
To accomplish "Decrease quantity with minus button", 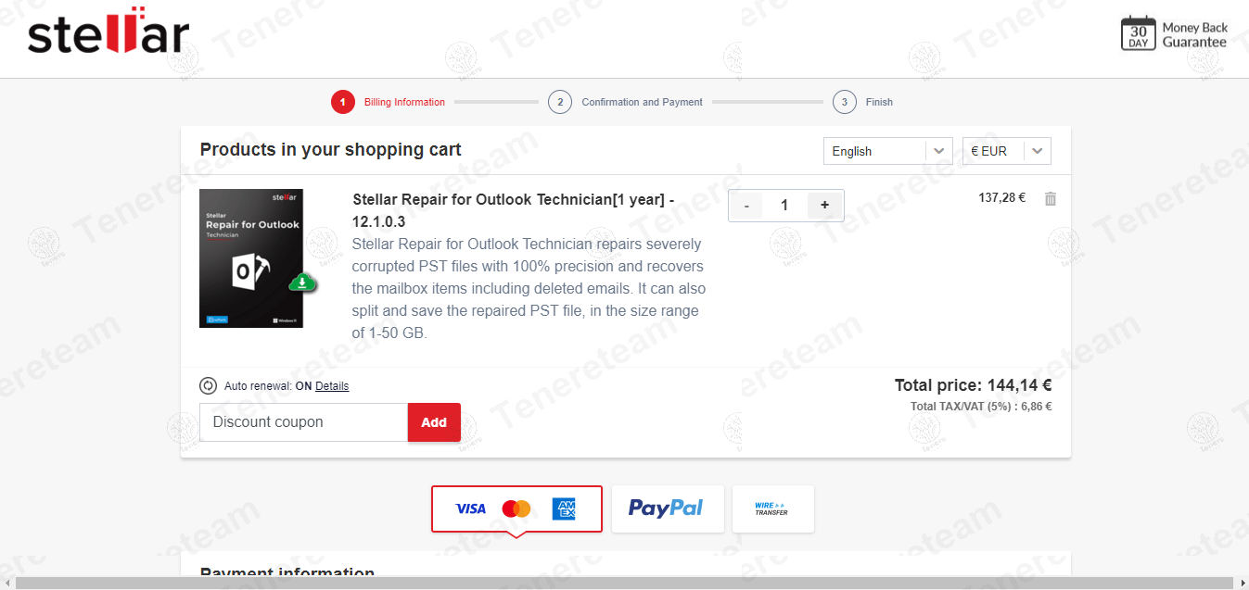I will (746, 206).
